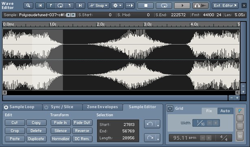250x147 pixels.
Task: Click the S.End value 222572
Action: (178, 15)
